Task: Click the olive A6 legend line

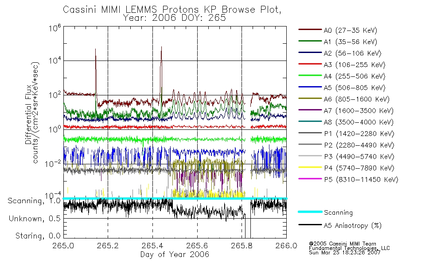Action: click(x=310, y=98)
